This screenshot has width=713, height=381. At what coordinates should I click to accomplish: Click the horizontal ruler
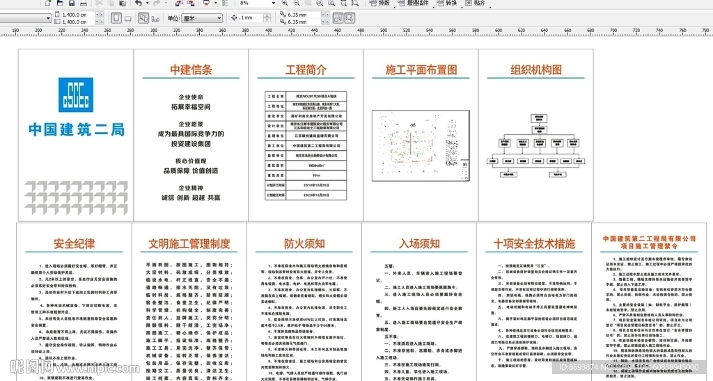356,32
